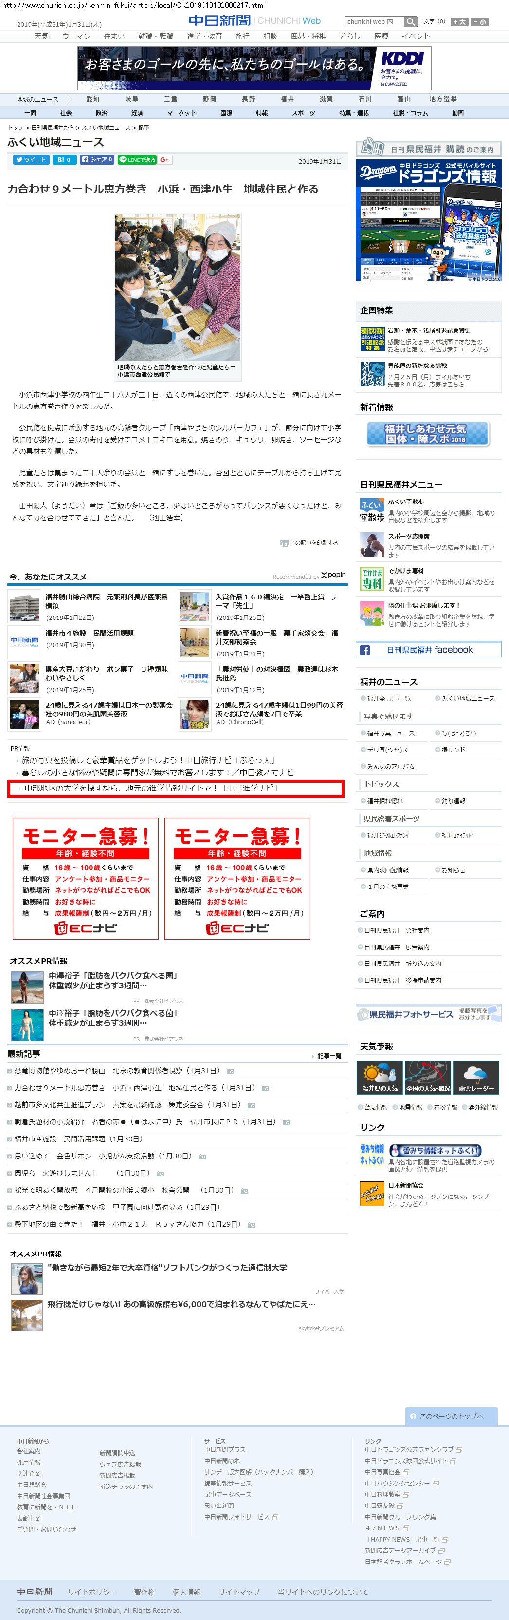
Task: Click left ECナビ モニター急募 ad
Action: [x=85, y=879]
